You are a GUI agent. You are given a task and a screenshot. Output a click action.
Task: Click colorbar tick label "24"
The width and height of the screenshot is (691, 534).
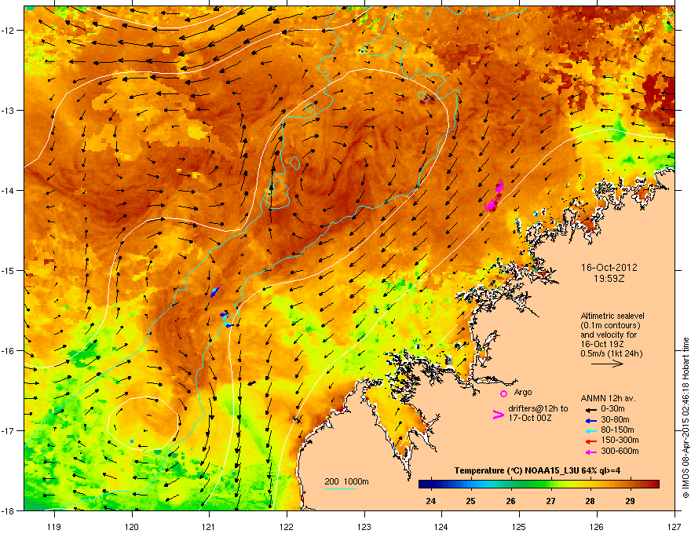[431, 501]
